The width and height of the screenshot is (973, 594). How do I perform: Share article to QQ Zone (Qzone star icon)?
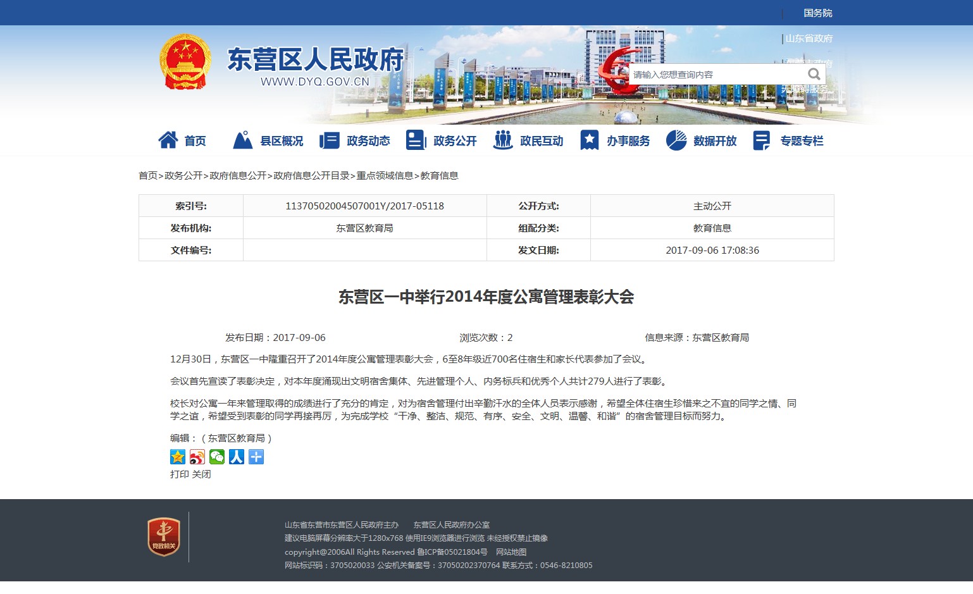[178, 457]
